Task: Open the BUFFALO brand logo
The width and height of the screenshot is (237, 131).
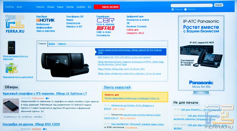Action: pos(106,28)
